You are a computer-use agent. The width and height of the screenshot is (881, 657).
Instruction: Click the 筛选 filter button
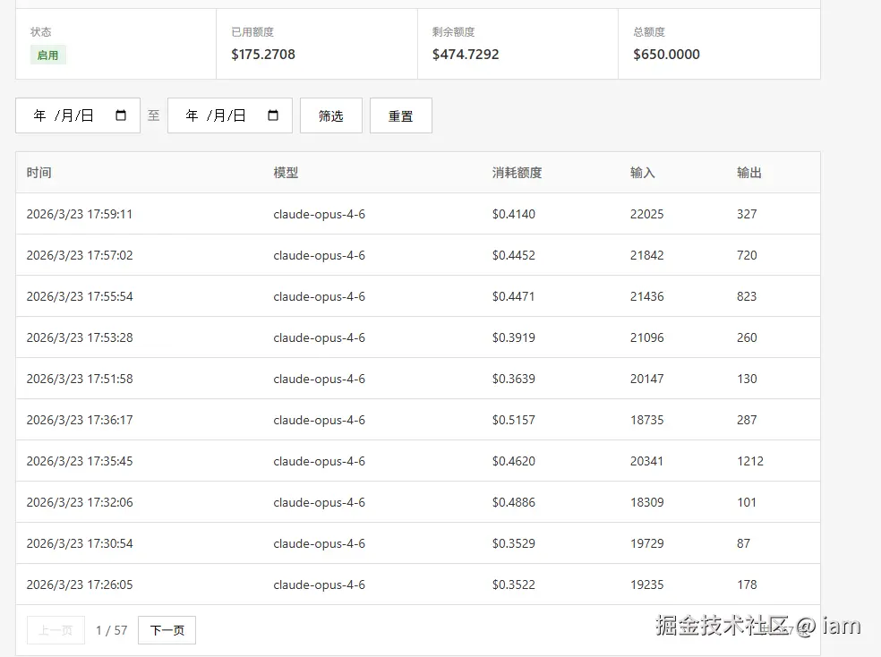tap(330, 115)
